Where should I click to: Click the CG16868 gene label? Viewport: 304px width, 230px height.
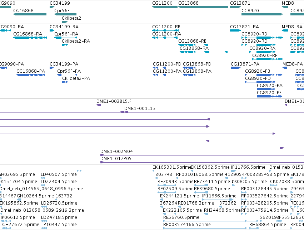click(23, 10)
